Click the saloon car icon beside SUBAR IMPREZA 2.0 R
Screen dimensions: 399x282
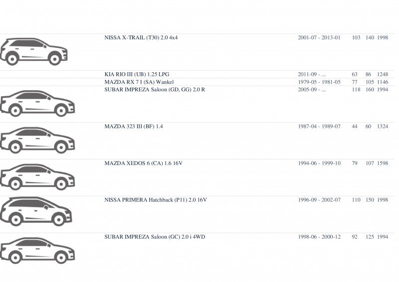coord(37,104)
